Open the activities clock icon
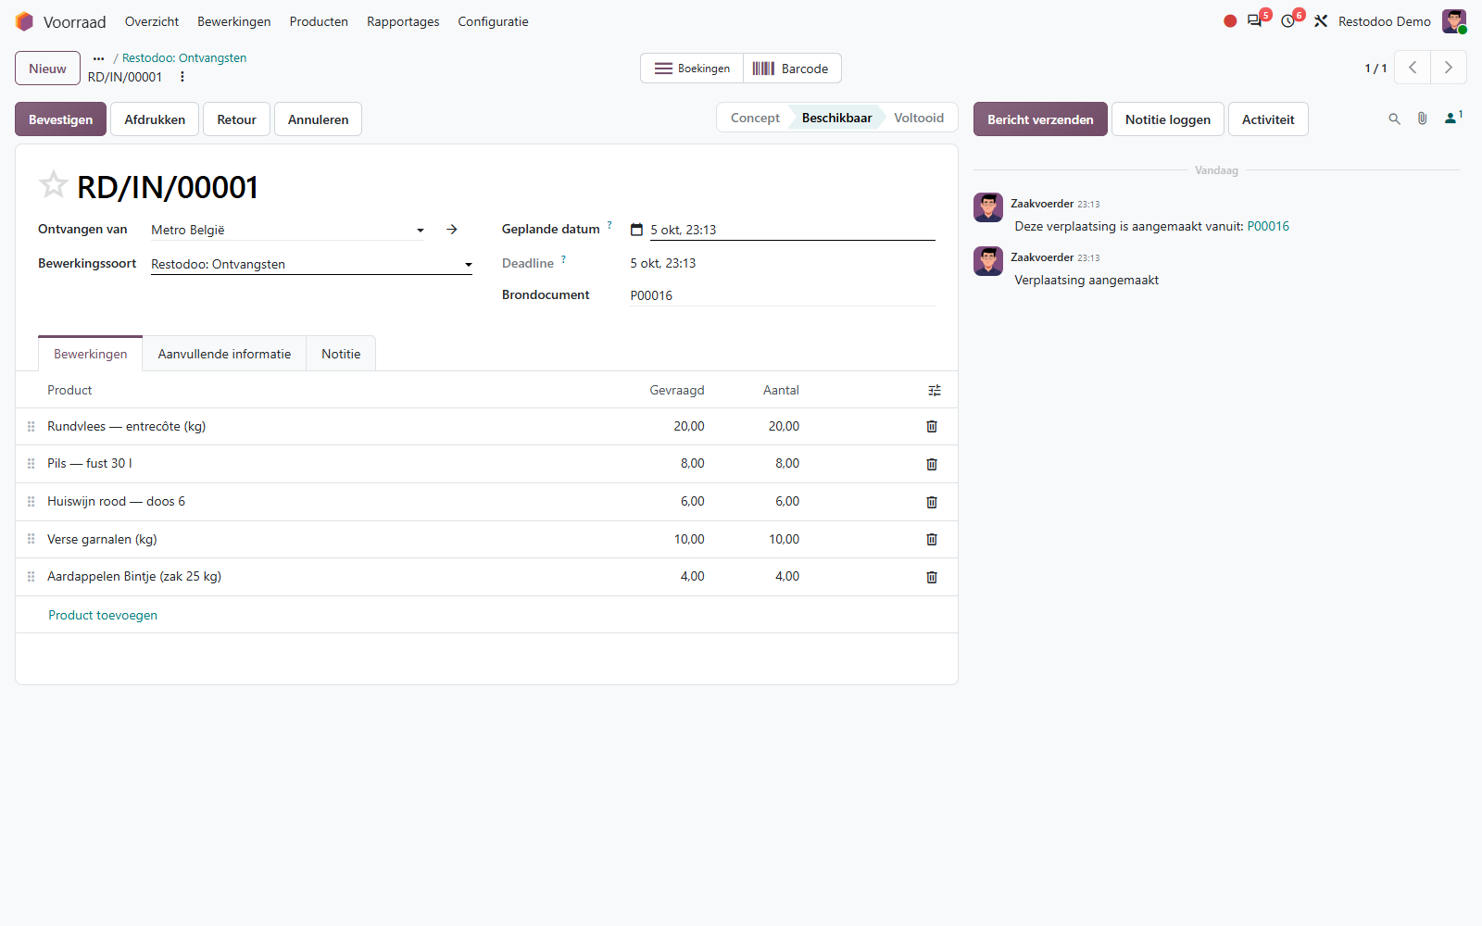This screenshot has height=926, width=1482. coord(1288,20)
